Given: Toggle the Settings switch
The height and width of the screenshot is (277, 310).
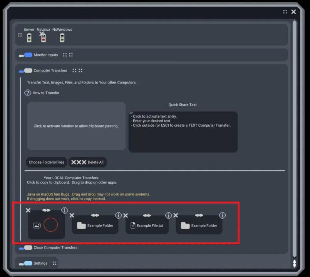Looking at the screenshot, I should [25, 264].
